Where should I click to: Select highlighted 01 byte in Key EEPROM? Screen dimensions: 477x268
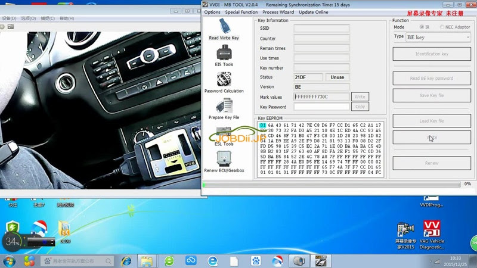point(262,125)
